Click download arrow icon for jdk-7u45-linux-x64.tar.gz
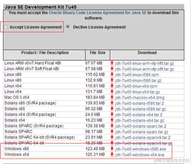The image size is (191, 164). click(x=112, y=92)
